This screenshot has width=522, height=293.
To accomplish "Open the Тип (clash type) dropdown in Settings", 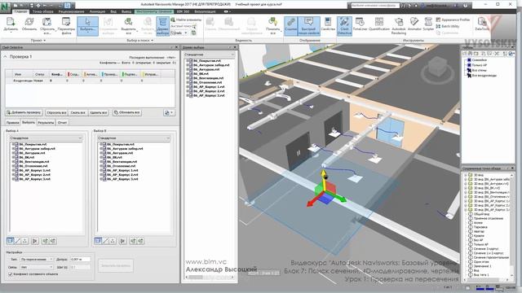I will (x=37, y=259).
